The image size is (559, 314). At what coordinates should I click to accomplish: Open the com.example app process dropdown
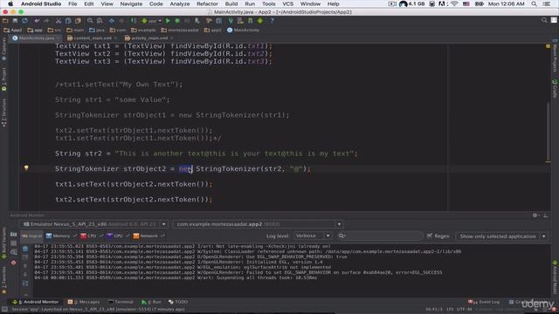click(258, 224)
